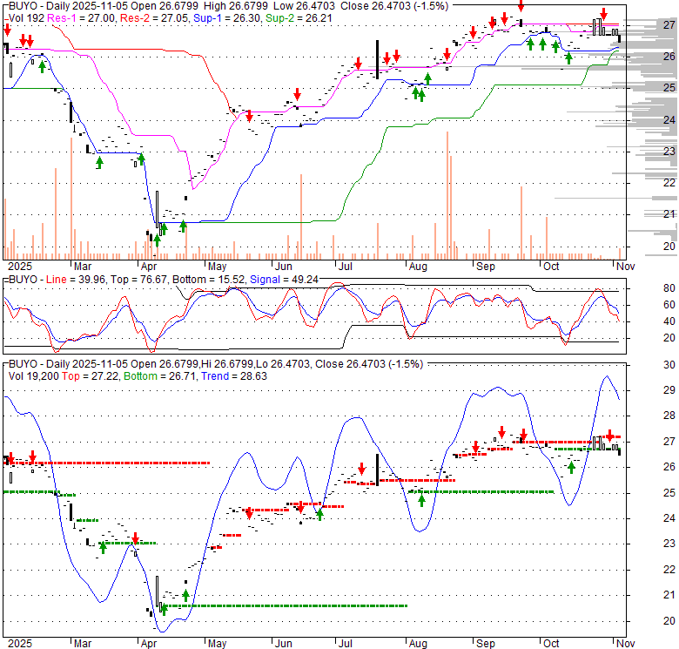
Task: Click the red arrow at top panel's far-left corner
Action: [x=7, y=30]
